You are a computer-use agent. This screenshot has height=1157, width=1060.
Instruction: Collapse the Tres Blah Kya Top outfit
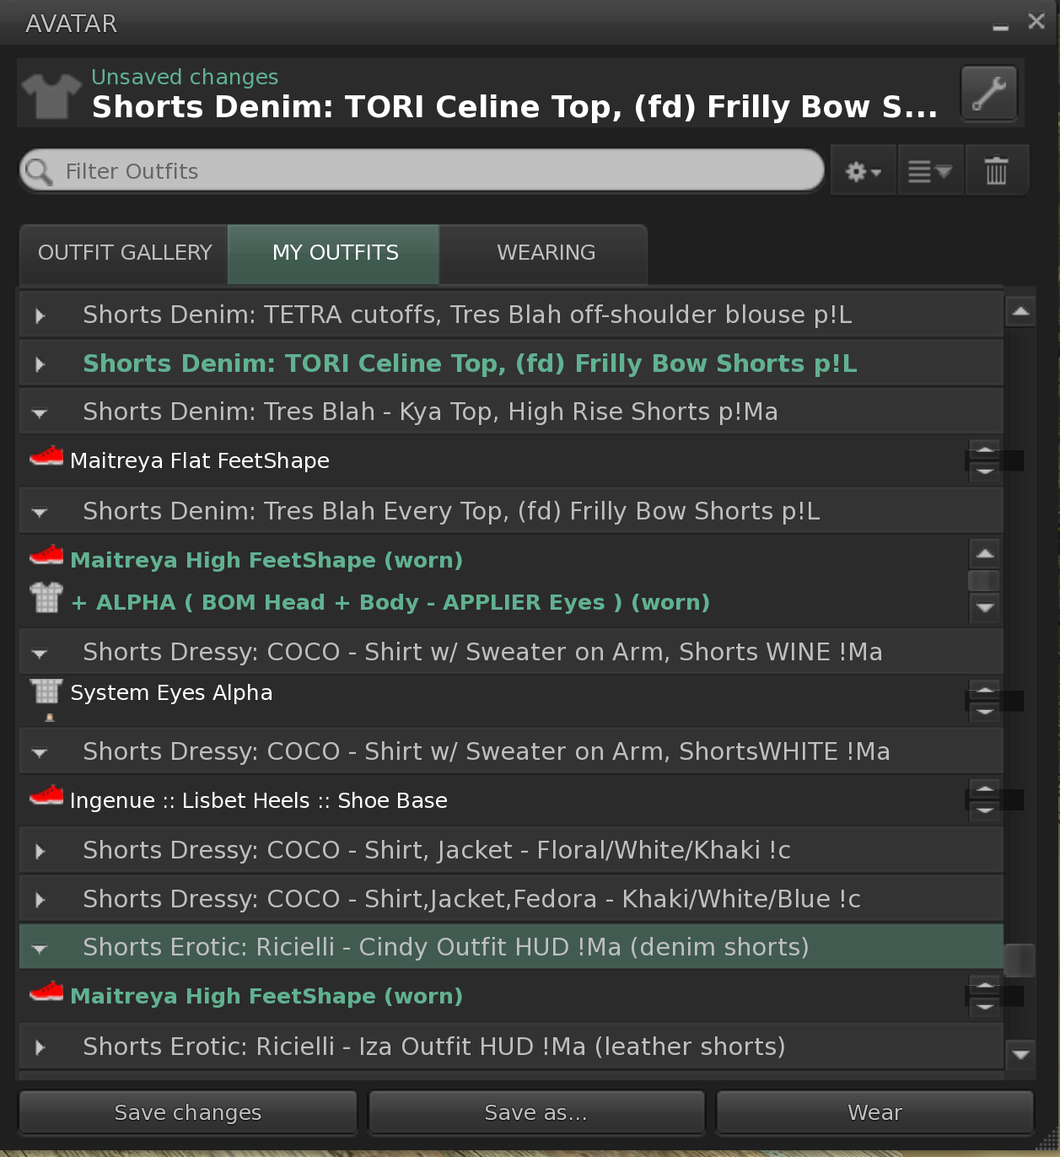pos(40,413)
